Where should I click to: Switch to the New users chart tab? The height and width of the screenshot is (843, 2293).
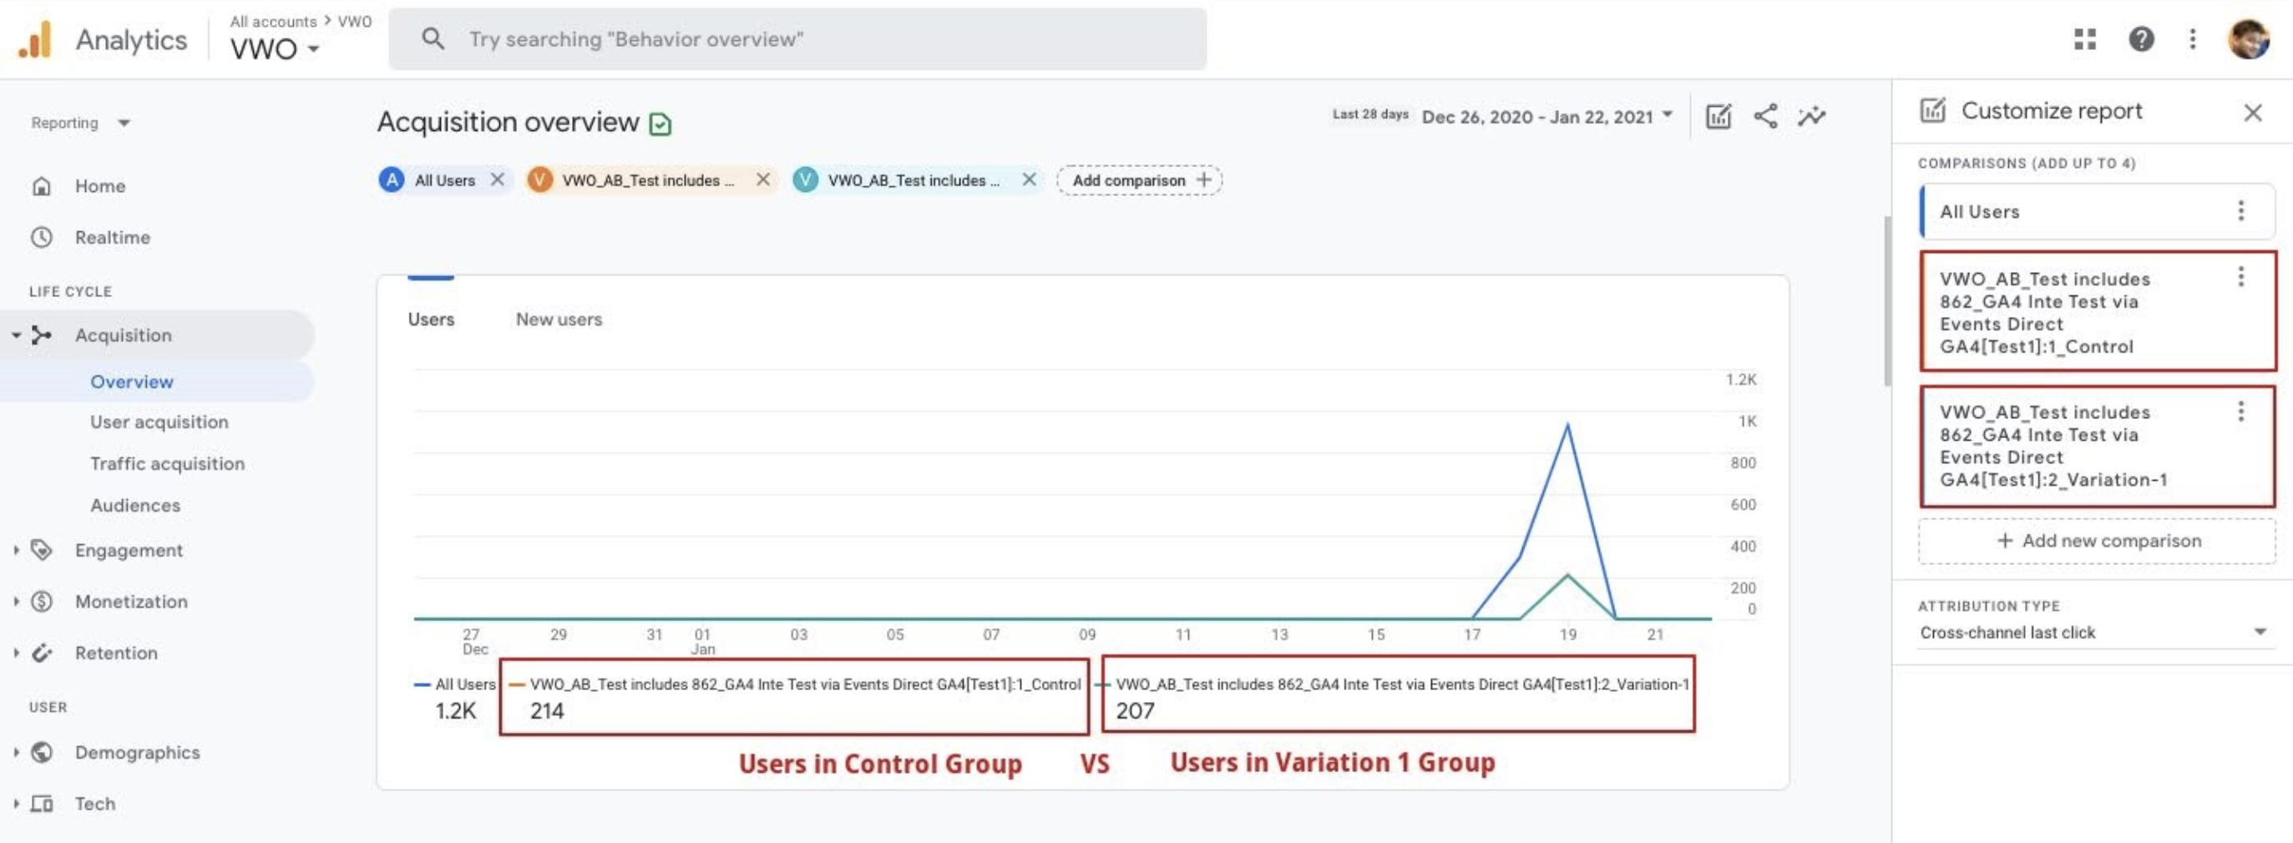coord(559,320)
